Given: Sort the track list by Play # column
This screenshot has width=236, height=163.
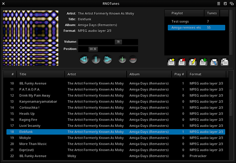Looking at the screenshot, I should [x=179, y=74].
